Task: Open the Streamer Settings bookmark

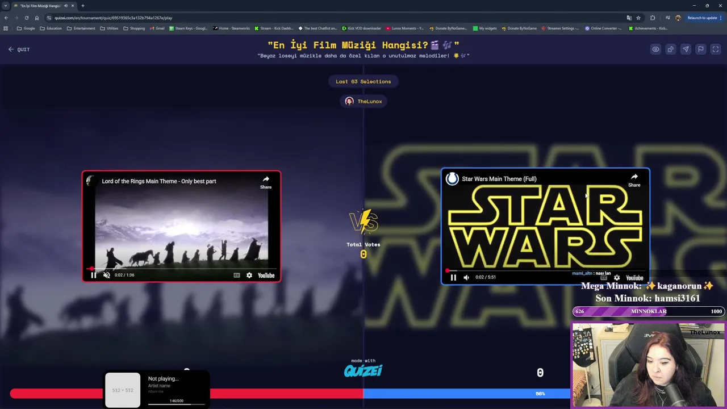Action: pyautogui.click(x=561, y=28)
